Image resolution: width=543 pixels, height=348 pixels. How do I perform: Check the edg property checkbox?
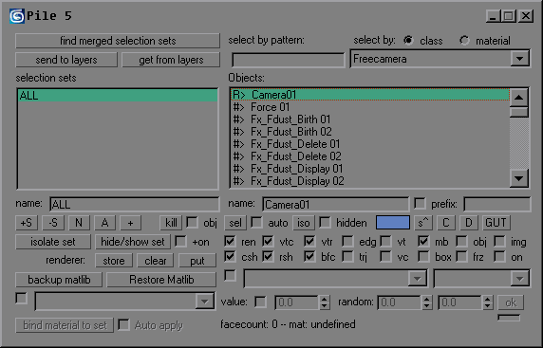(x=347, y=241)
